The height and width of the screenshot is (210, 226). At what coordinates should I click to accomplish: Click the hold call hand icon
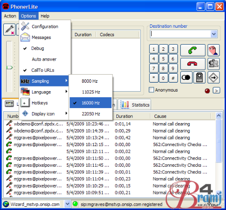point(214,50)
